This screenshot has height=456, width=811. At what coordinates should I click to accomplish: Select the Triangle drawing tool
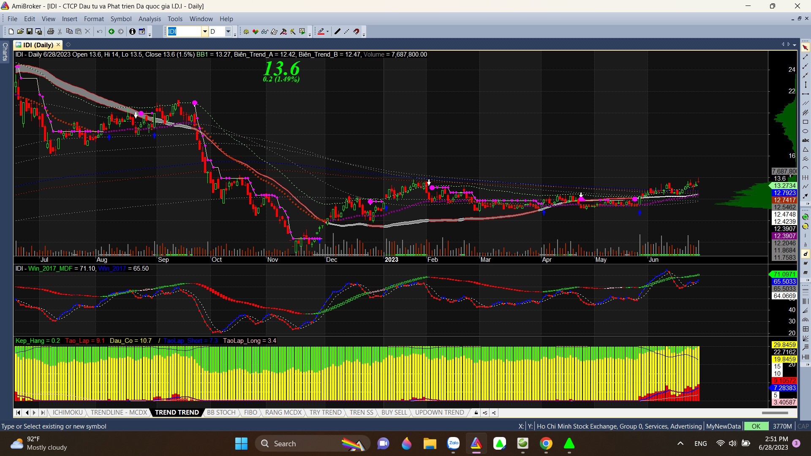(x=806, y=149)
